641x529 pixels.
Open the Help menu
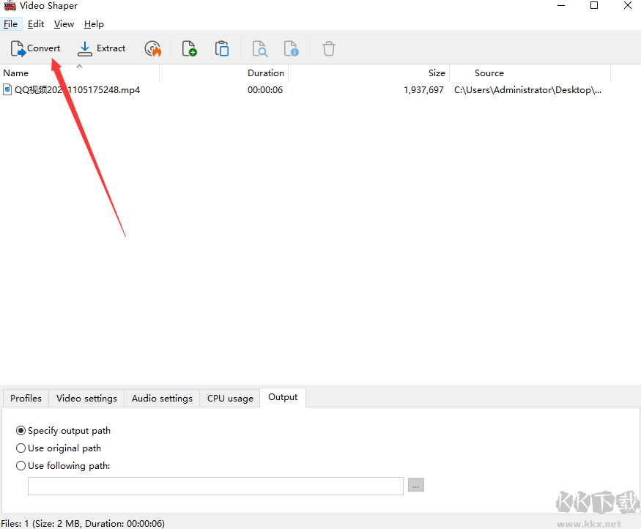click(94, 24)
